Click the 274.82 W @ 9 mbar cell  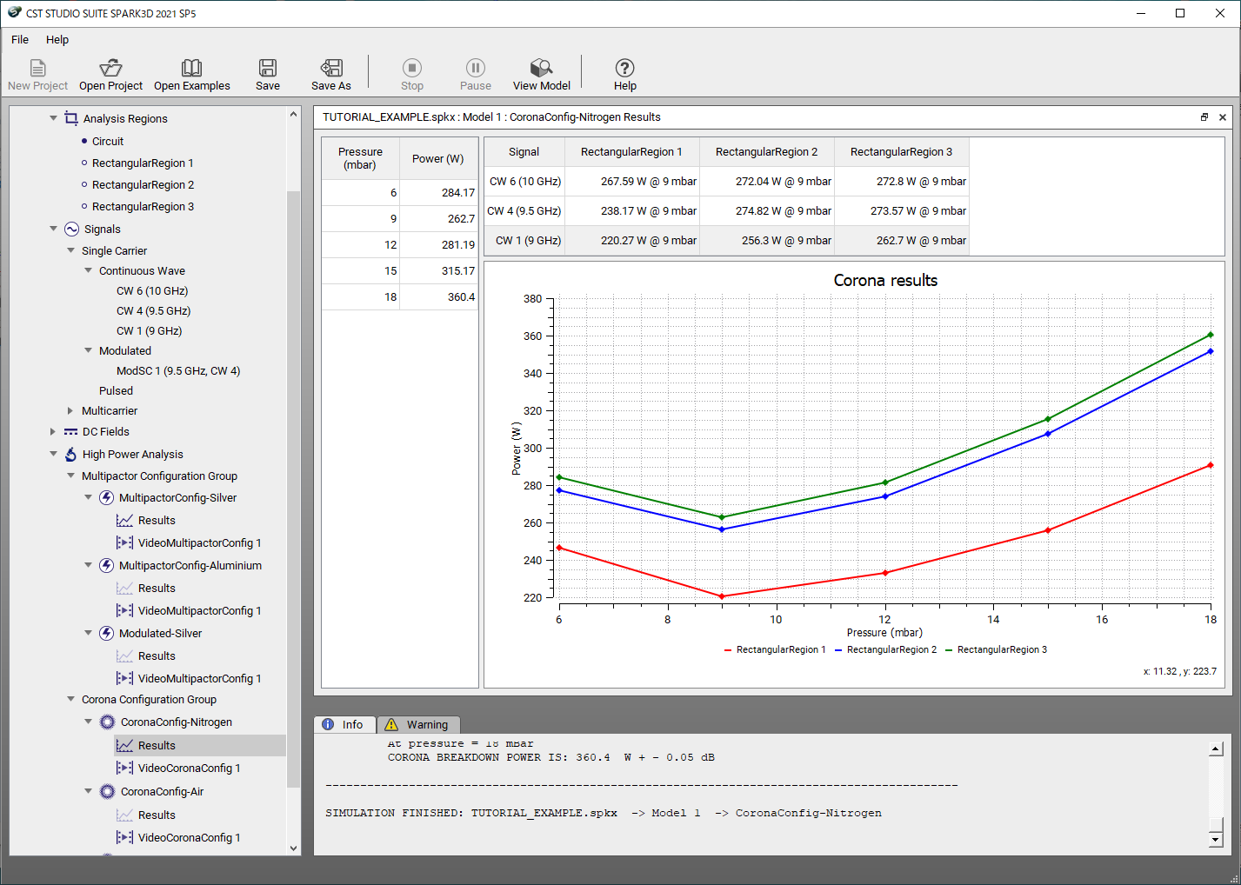coord(766,210)
